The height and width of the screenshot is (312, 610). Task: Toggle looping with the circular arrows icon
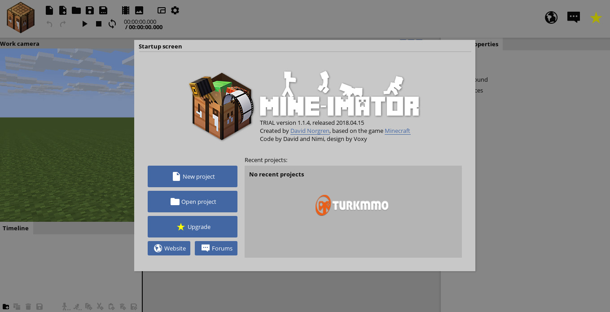tap(112, 24)
